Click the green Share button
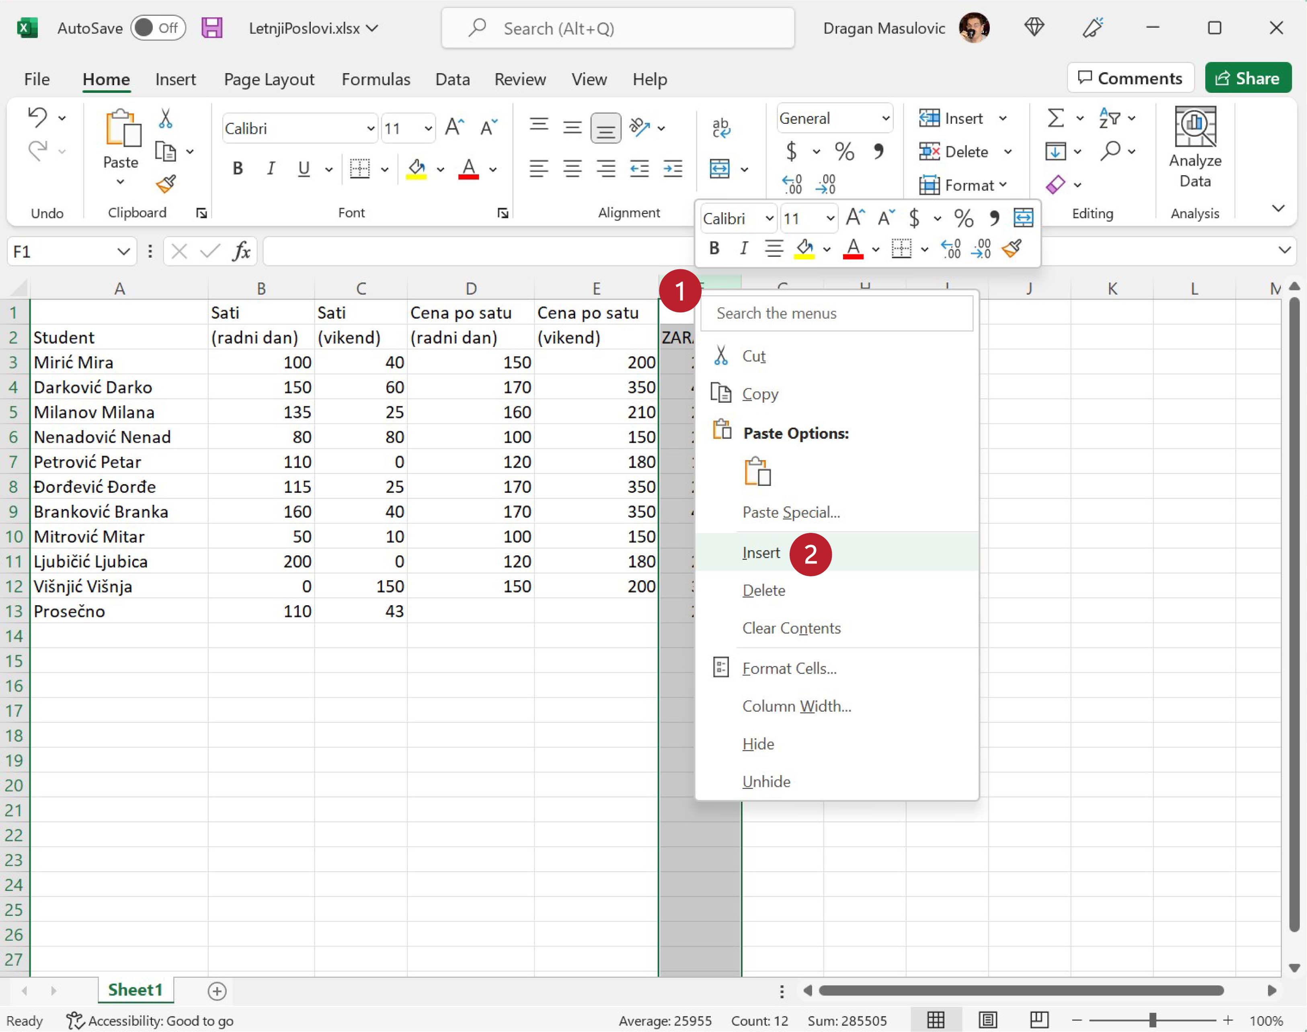This screenshot has width=1307, height=1032. point(1248,78)
